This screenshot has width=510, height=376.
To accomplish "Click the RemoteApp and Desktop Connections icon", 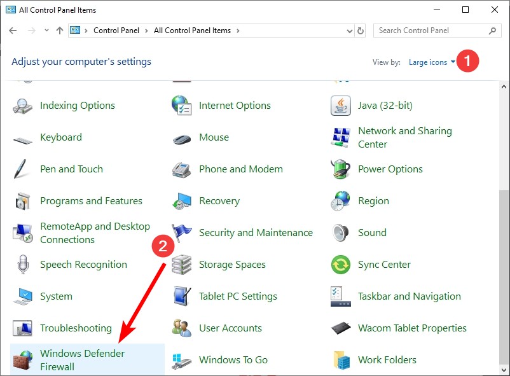I will pyautogui.click(x=22, y=233).
